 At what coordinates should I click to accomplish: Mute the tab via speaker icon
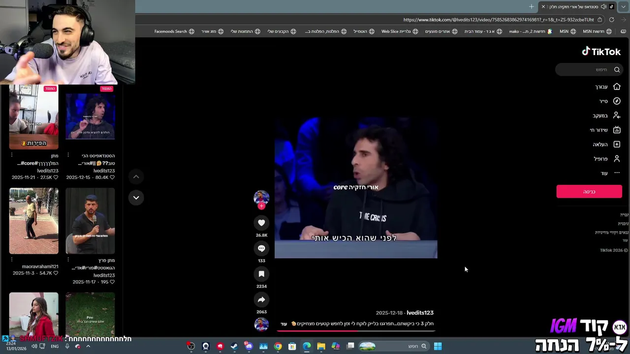(603, 6)
